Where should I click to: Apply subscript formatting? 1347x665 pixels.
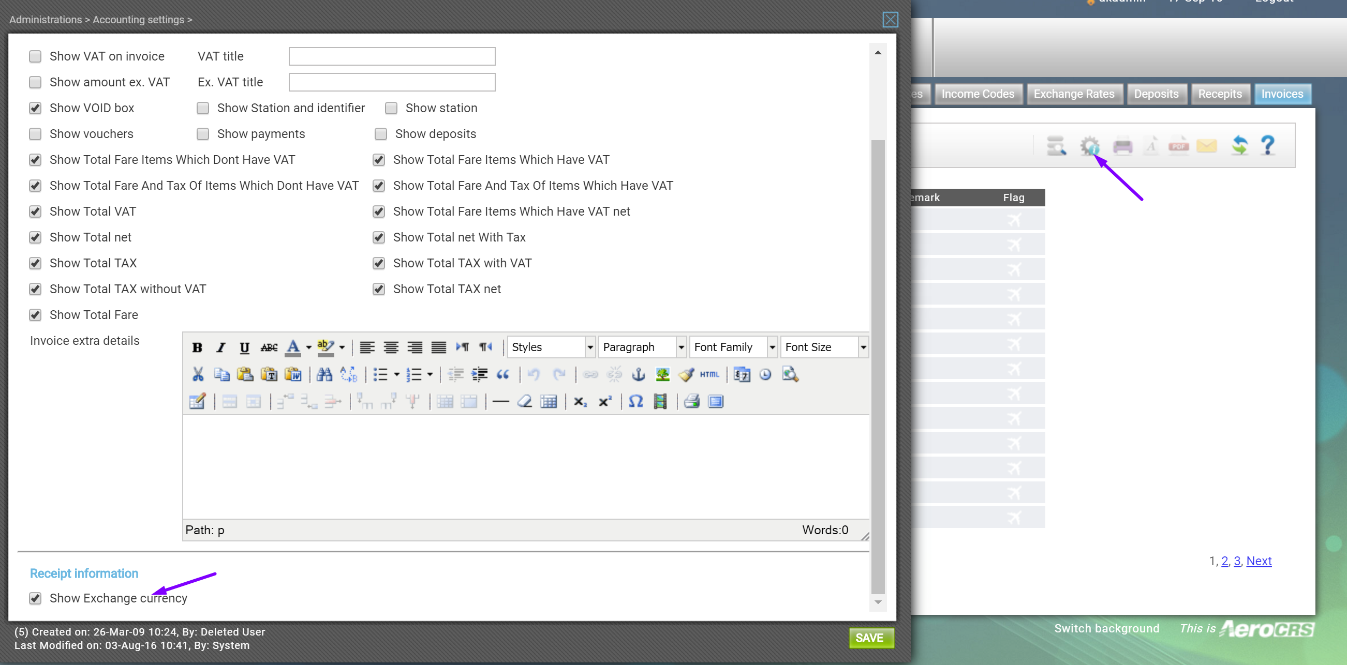coord(581,402)
